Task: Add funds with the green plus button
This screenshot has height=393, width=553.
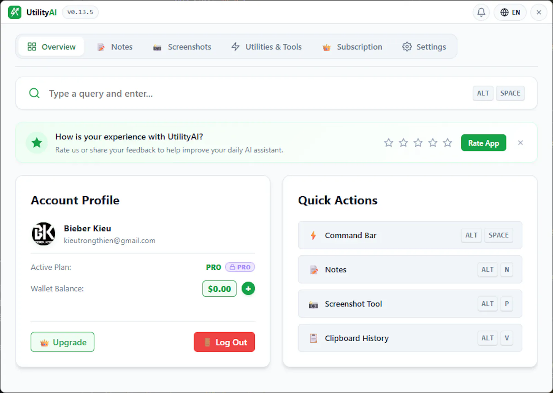Action: pyautogui.click(x=248, y=289)
